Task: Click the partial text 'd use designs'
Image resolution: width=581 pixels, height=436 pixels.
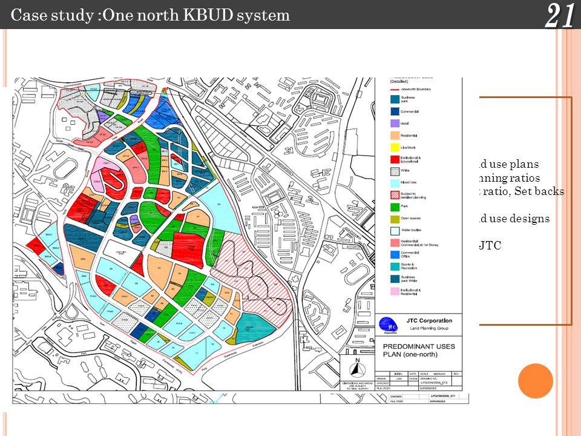Action: (x=514, y=219)
